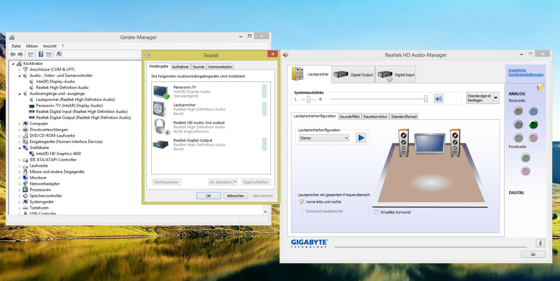This screenshot has height=281, width=560.
Task: Click OK in the Sound dialog
Action: coord(208,196)
